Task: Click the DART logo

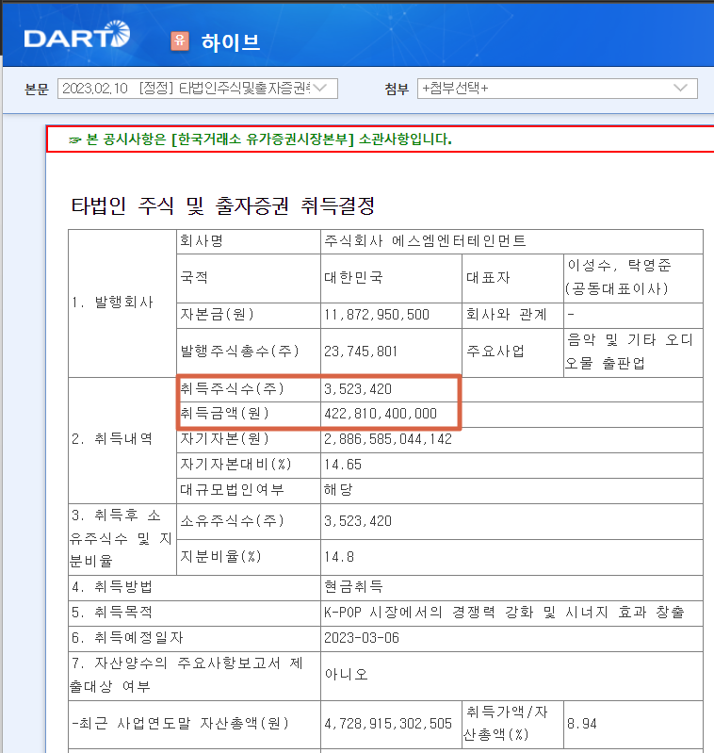Action: [77, 35]
